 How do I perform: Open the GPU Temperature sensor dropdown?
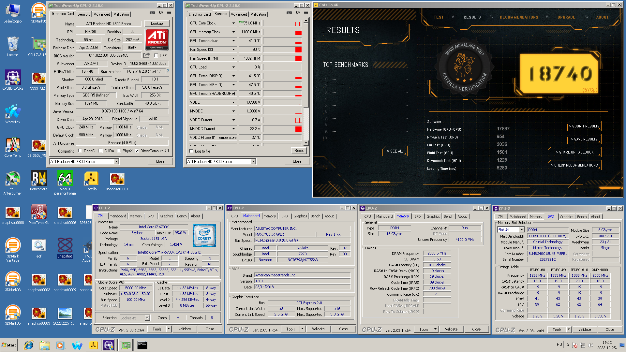click(233, 41)
